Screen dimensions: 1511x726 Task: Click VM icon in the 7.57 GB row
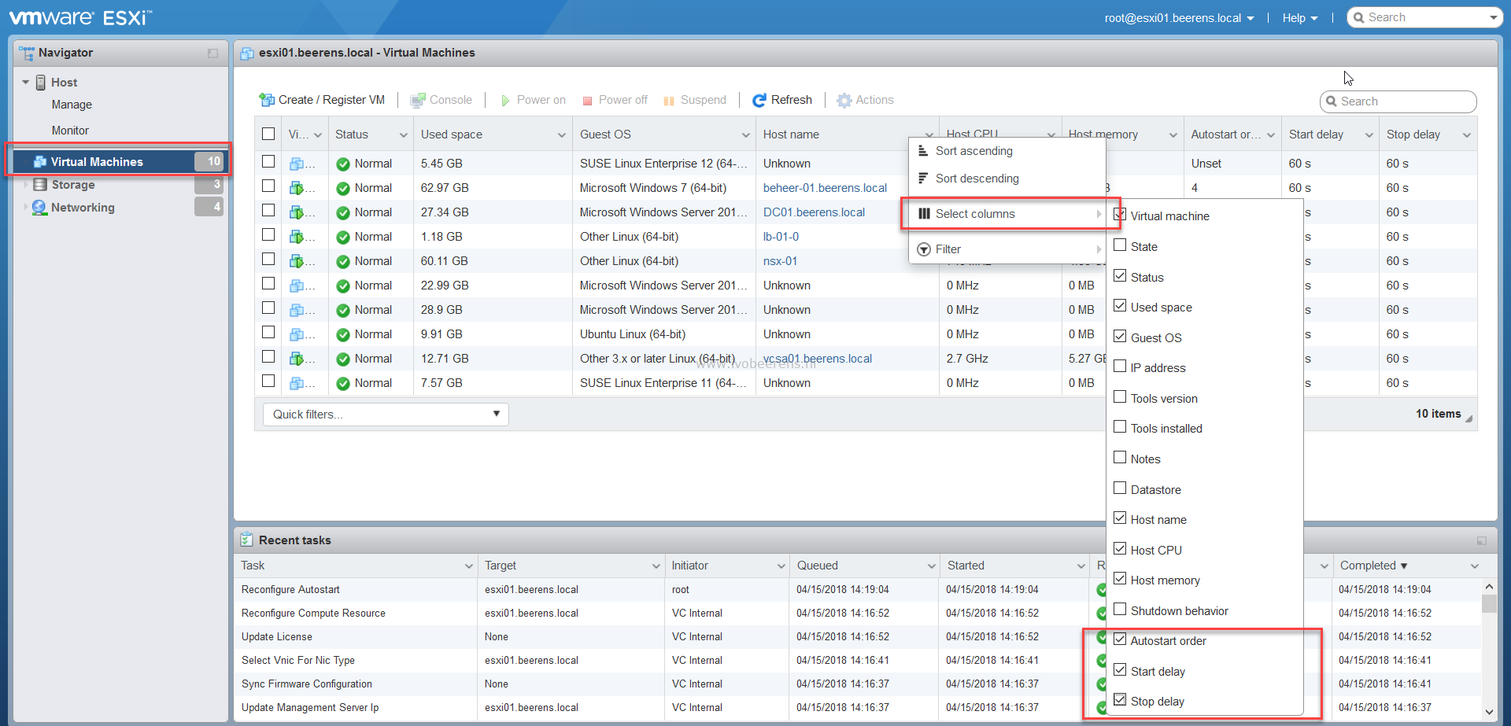click(x=297, y=383)
